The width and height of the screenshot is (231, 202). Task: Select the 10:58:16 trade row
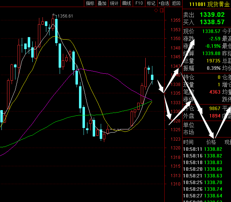click(203, 156)
